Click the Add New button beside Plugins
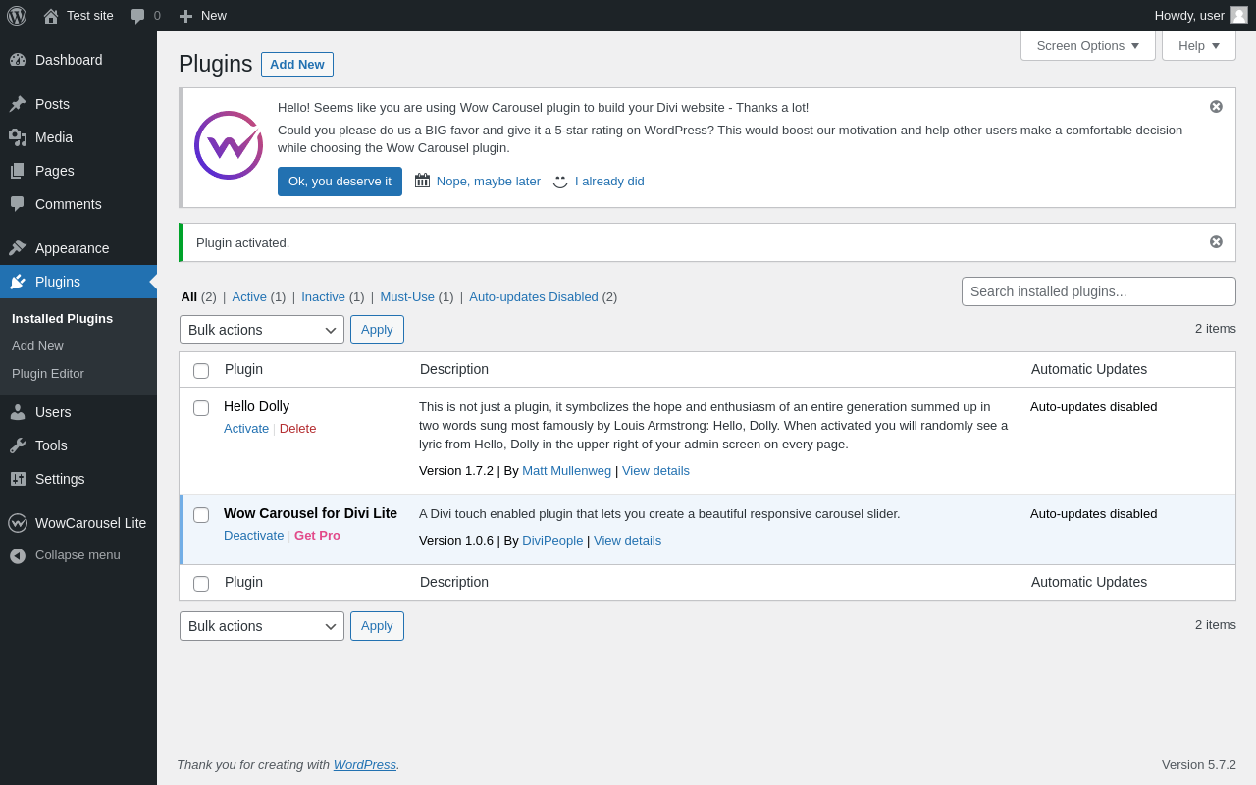 click(x=296, y=64)
